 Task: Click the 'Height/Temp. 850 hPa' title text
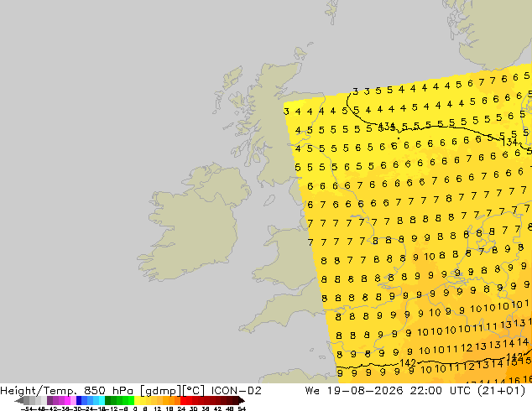coord(66,391)
